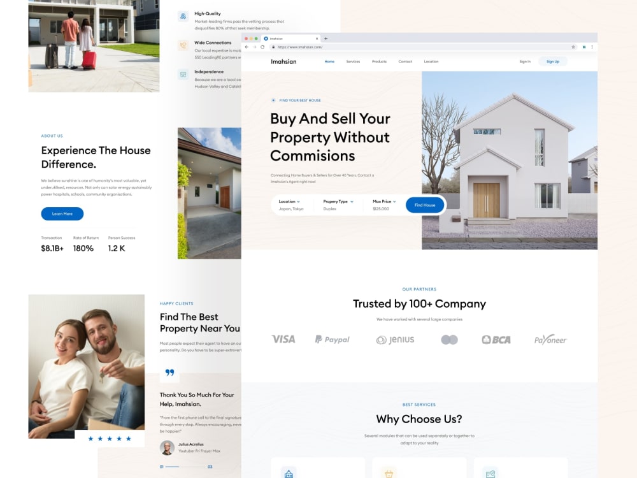
Task: Click the testimonial progress slider
Action: point(186,467)
